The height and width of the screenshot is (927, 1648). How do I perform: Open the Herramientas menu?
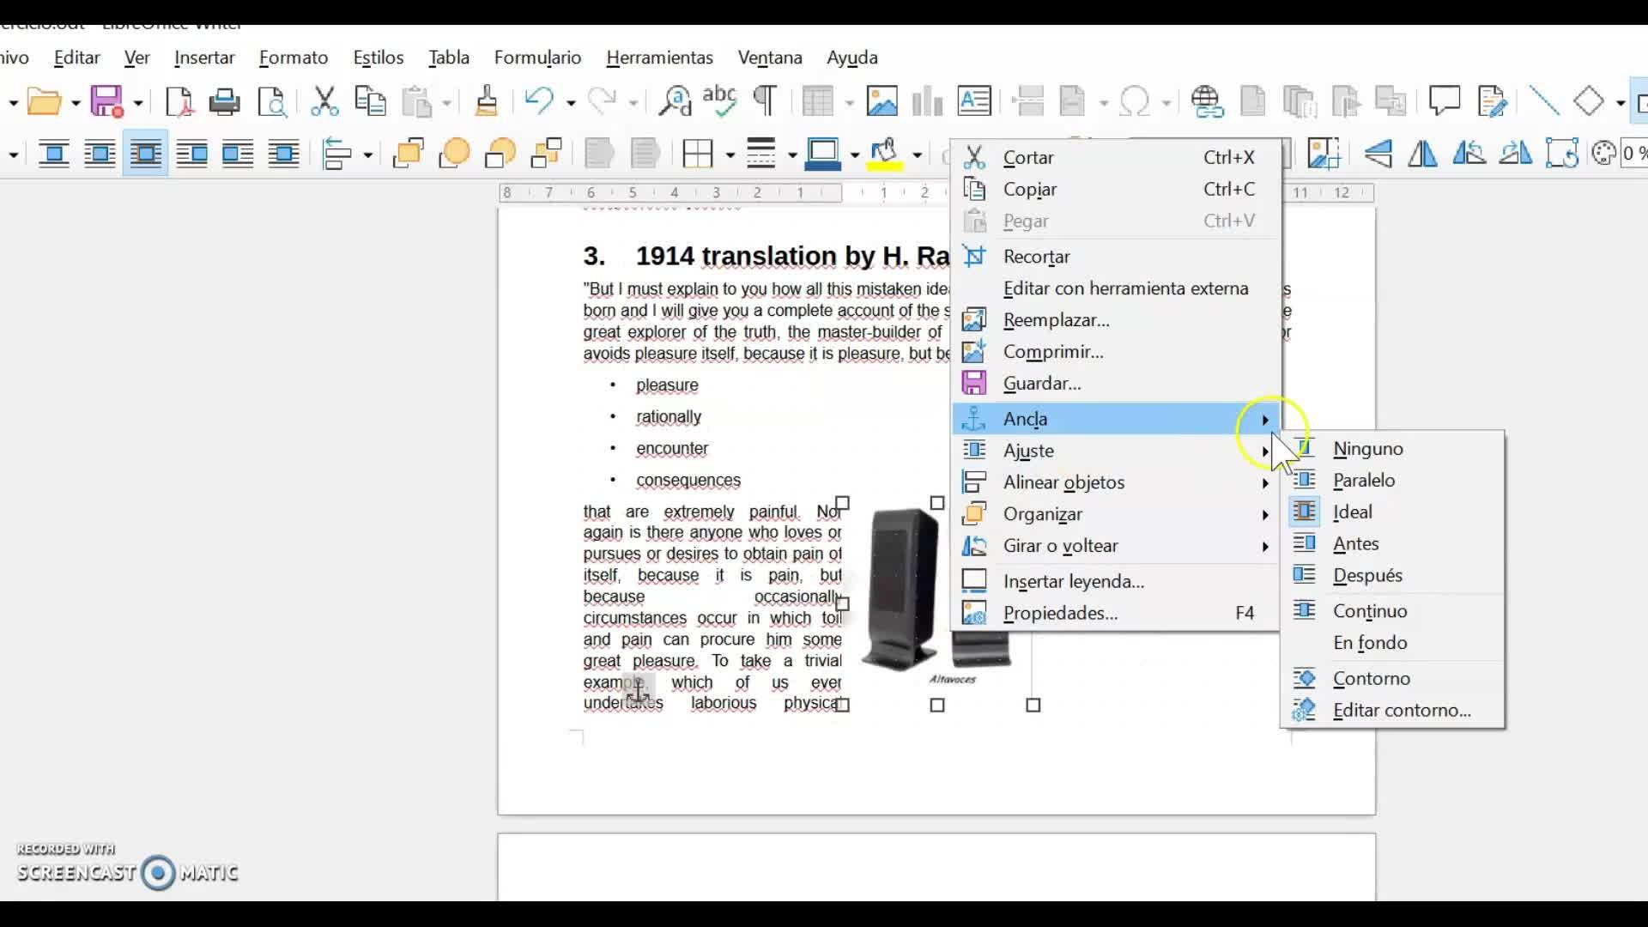coord(659,58)
